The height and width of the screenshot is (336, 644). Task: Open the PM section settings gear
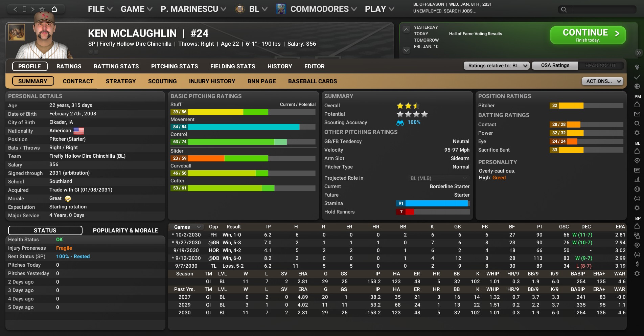click(637, 133)
